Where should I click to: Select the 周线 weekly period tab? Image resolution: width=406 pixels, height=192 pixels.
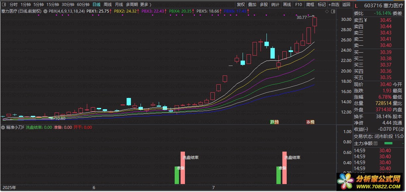point(107,5)
